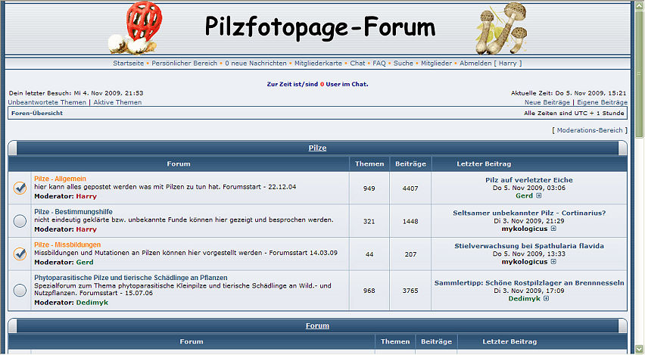The image size is (645, 355).
Task: Click the Phytoparasitische Pilze forum status icon
Action: 20,291
